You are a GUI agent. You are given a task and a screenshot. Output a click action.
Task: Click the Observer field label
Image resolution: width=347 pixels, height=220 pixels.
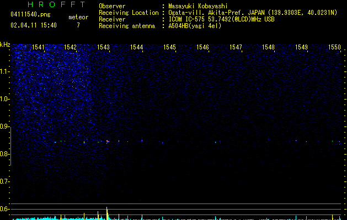pyautogui.click(x=112, y=6)
